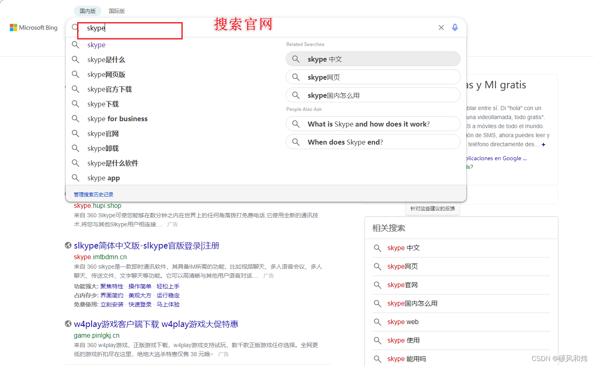Click search icon beside "skype web" related search

tap(378, 322)
